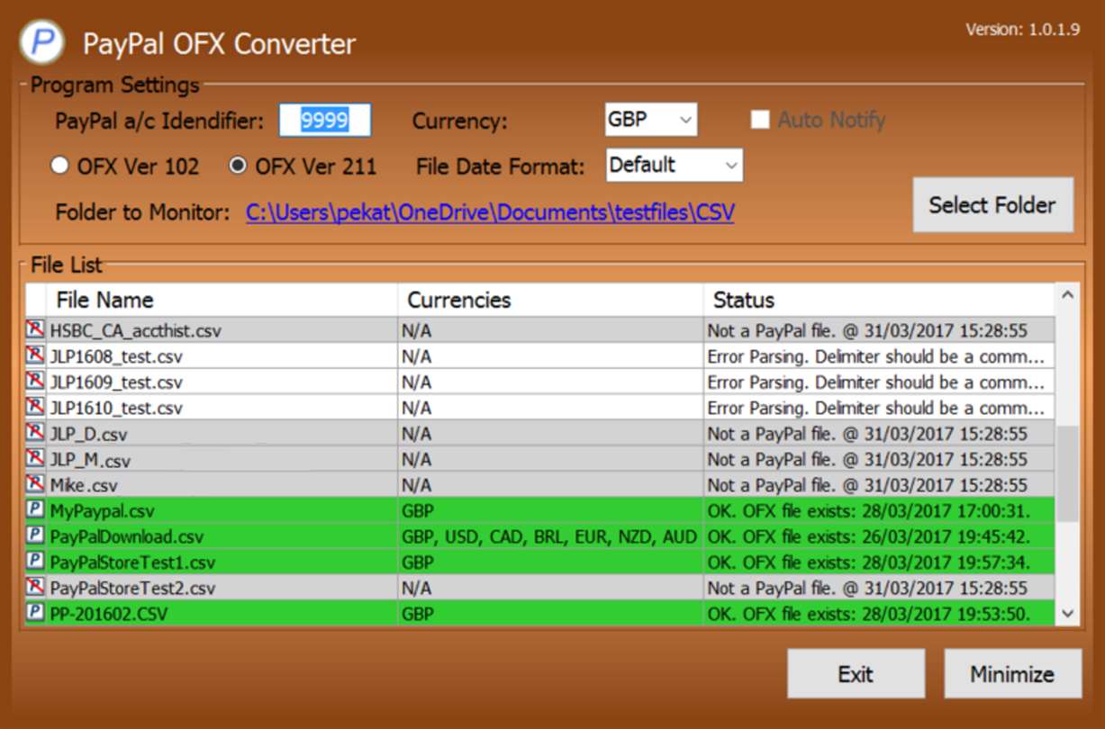1105x729 pixels.
Task: Click the file list scrollbar thumb
Action: point(1067,474)
